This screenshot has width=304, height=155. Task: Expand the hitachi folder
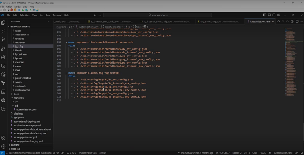[19, 50]
